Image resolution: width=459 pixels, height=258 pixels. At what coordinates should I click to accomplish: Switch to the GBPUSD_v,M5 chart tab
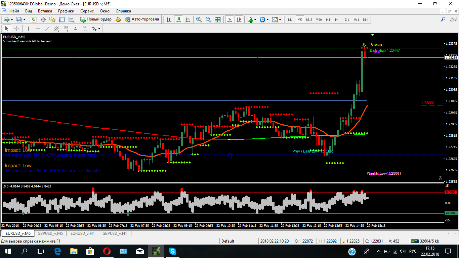tap(50, 233)
